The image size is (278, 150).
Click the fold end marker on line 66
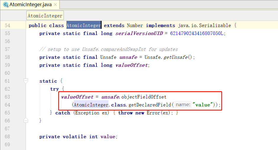[x=26, y=120]
